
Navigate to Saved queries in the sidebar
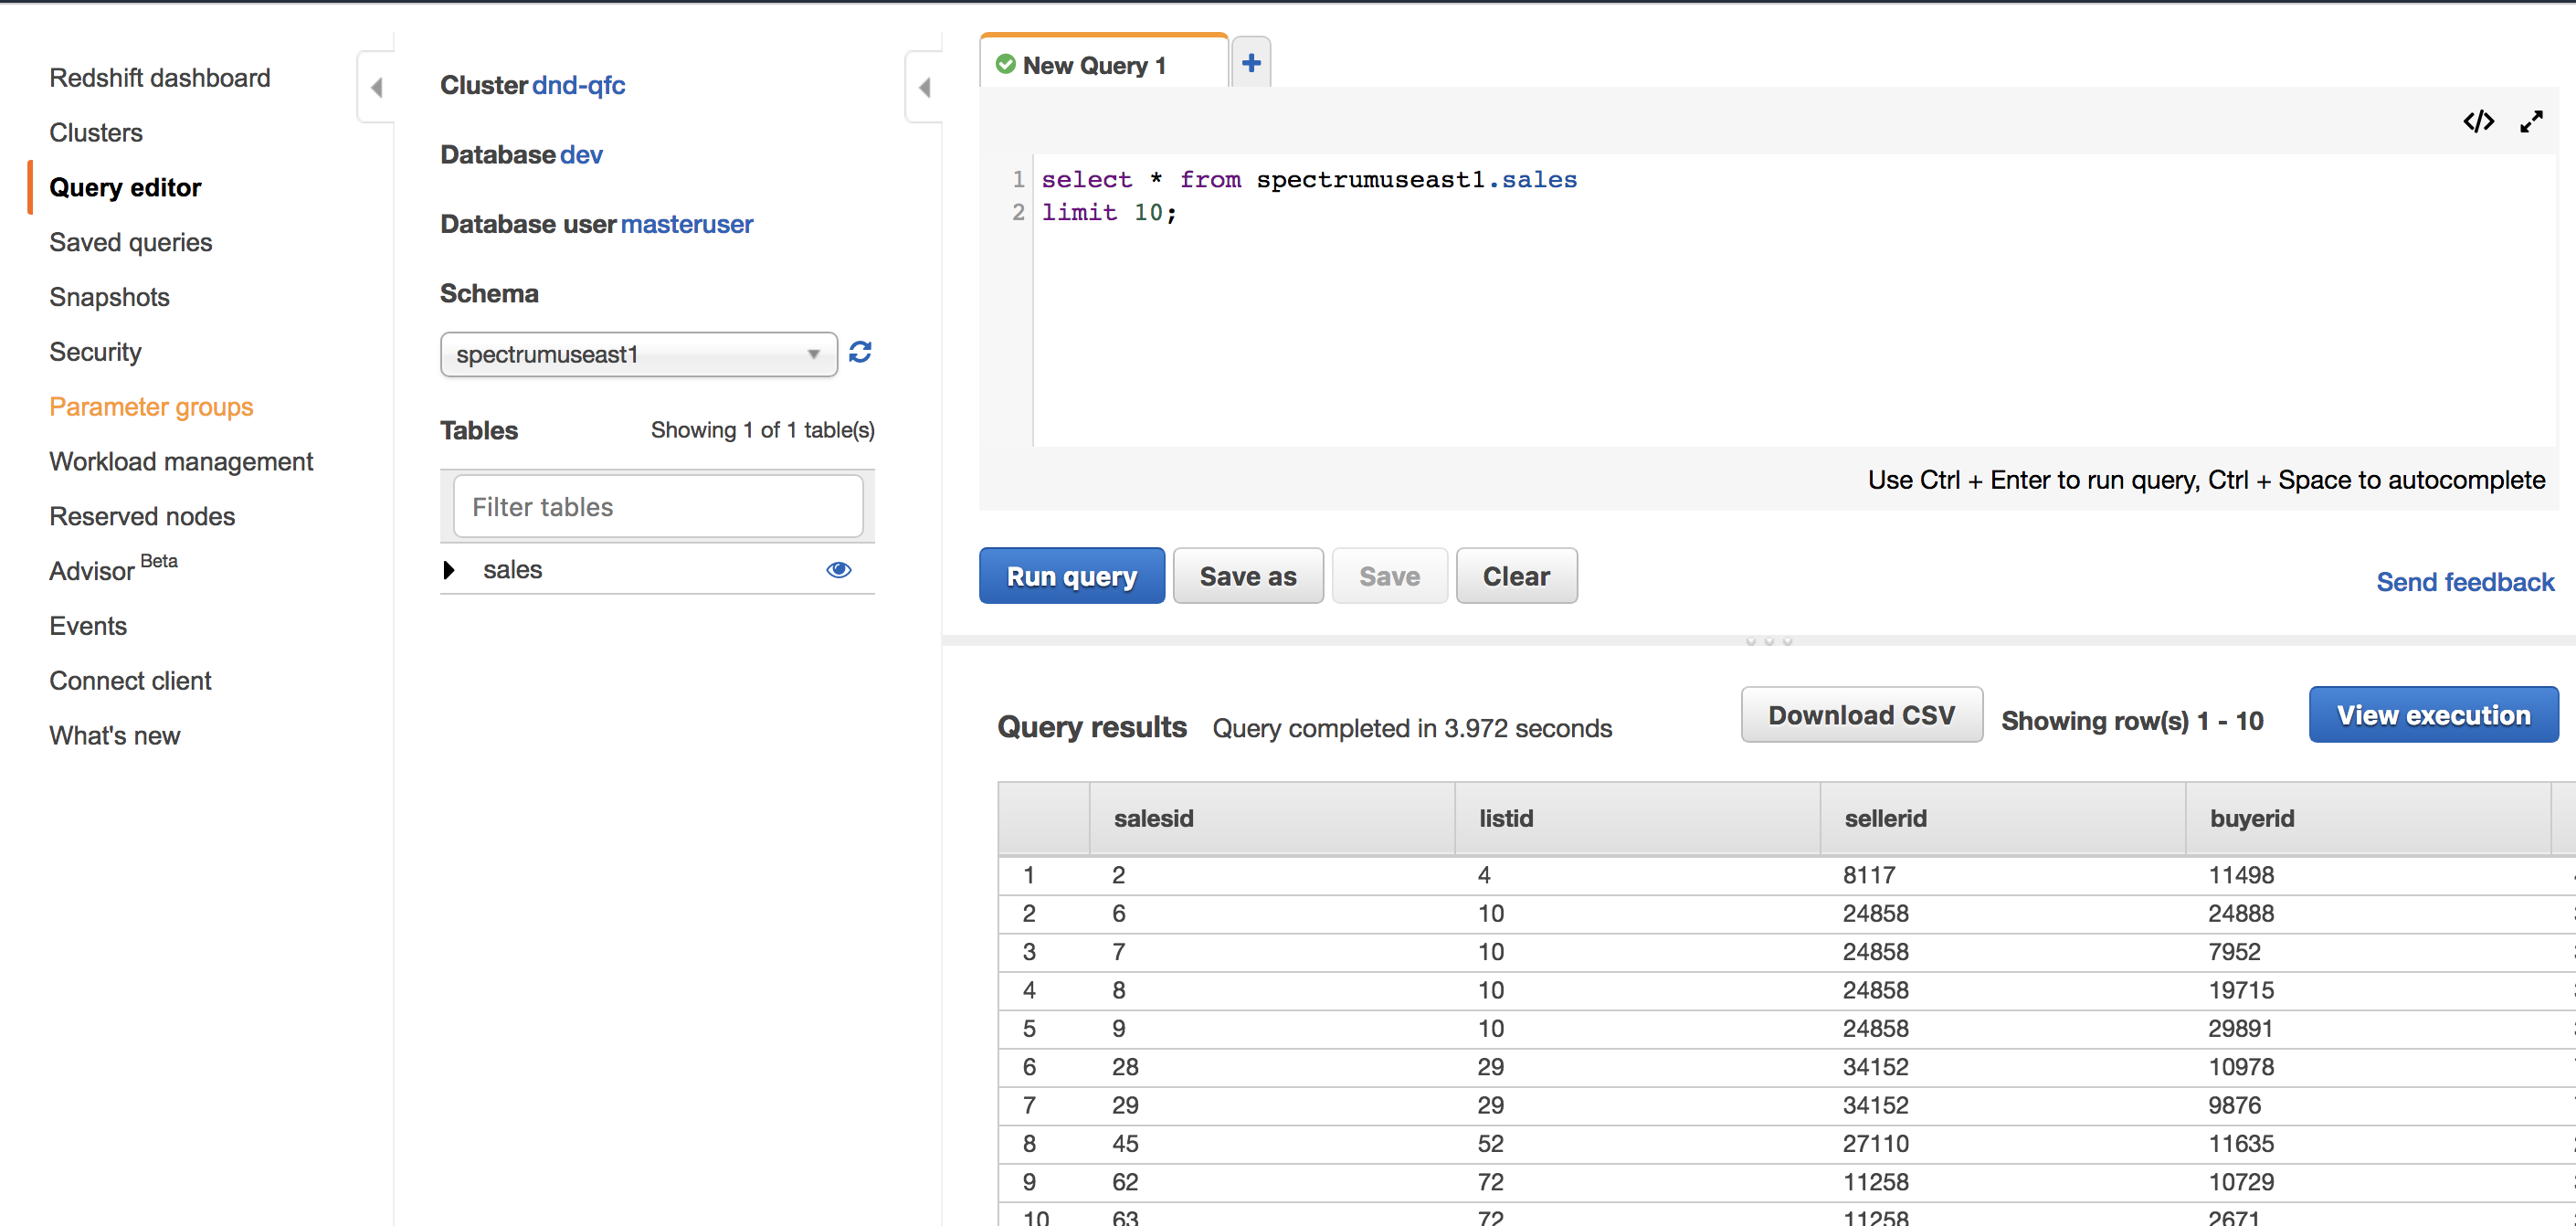pos(130,242)
